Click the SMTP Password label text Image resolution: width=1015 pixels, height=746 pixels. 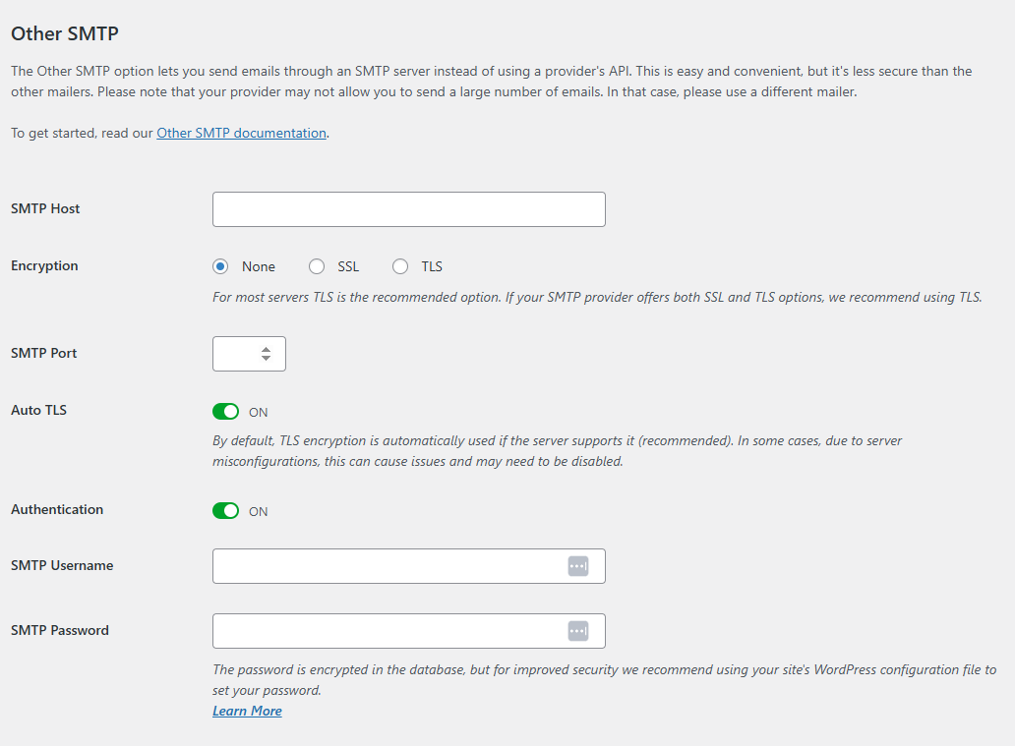[x=60, y=630]
